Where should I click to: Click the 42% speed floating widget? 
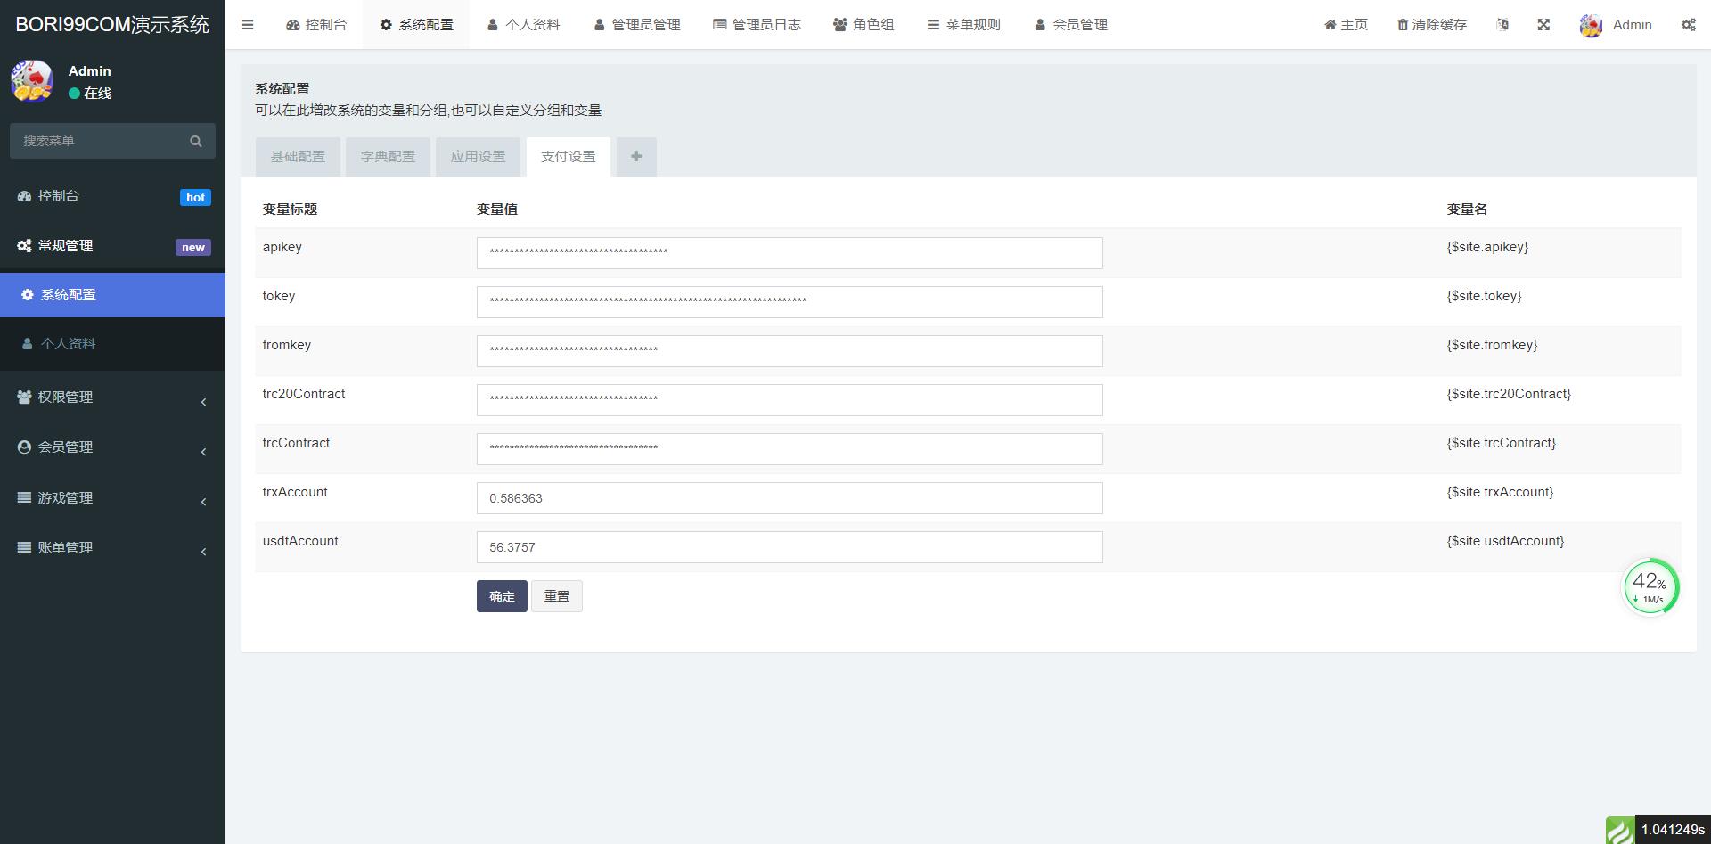pos(1650,587)
